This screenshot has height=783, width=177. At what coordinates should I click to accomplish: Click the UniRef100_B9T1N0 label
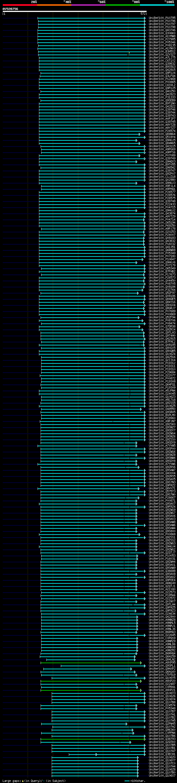click(162, 103)
